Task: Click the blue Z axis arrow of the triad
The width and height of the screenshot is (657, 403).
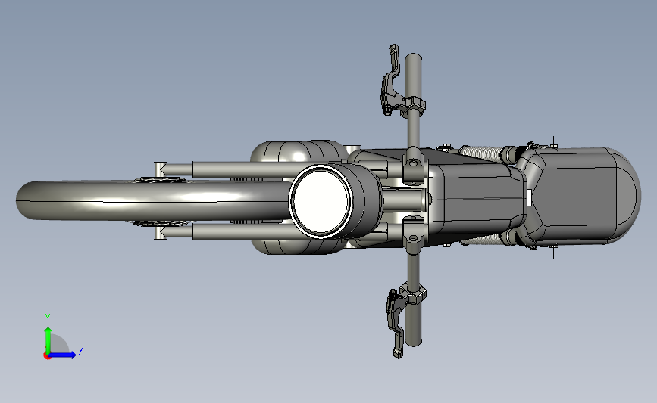Action: [64, 355]
